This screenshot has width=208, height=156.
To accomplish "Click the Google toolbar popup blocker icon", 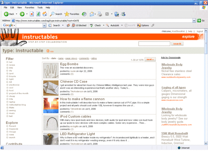I will click(x=73, y=25).
